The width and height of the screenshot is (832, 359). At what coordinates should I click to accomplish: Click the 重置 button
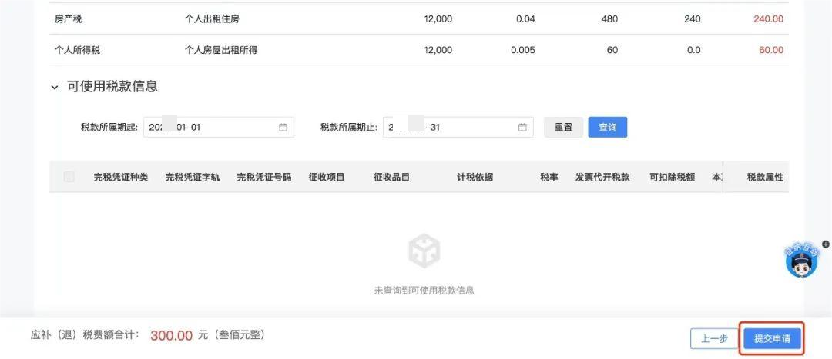coord(563,127)
